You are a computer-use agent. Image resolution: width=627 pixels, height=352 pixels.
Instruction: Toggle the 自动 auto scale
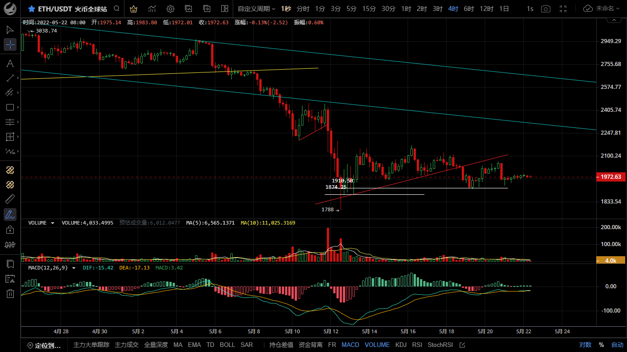pos(617,345)
